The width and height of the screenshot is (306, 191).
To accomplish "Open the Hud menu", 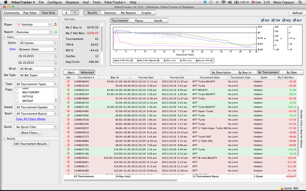I will click(x=86, y=2).
